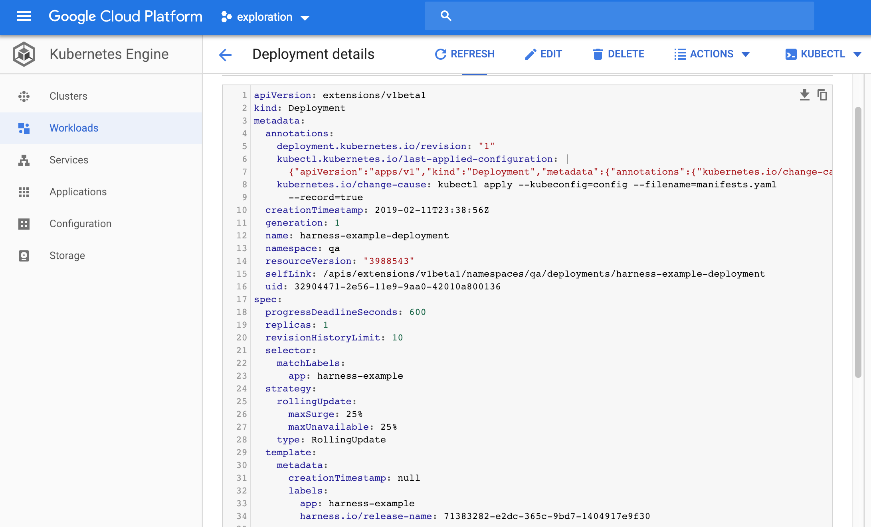Screen dimensions: 871x527
Task: Select Services in the sidebar
Action: [101, 160]
